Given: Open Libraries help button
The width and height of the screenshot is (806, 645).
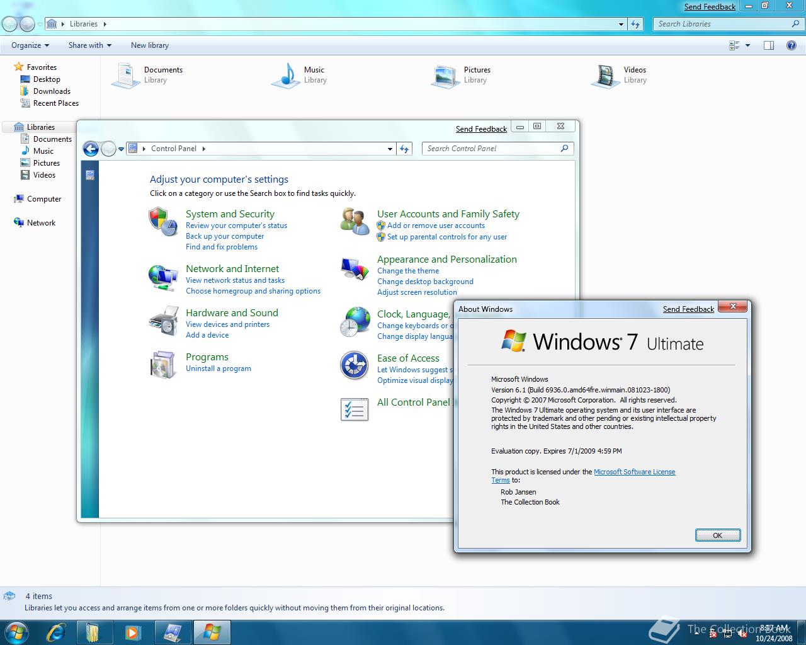Looking at the screenshot, I should pyautogui.click(x=792, y=45).
